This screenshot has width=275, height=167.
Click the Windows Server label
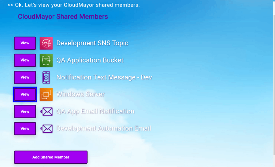click(x=80, y=94)
